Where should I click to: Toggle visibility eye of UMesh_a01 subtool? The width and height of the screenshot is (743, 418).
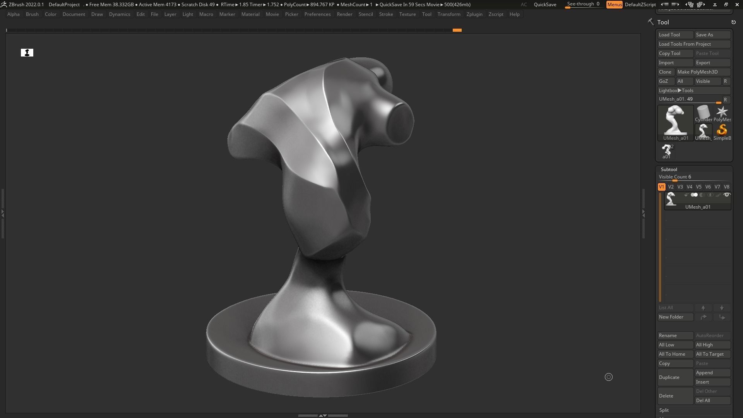(727, 195)
